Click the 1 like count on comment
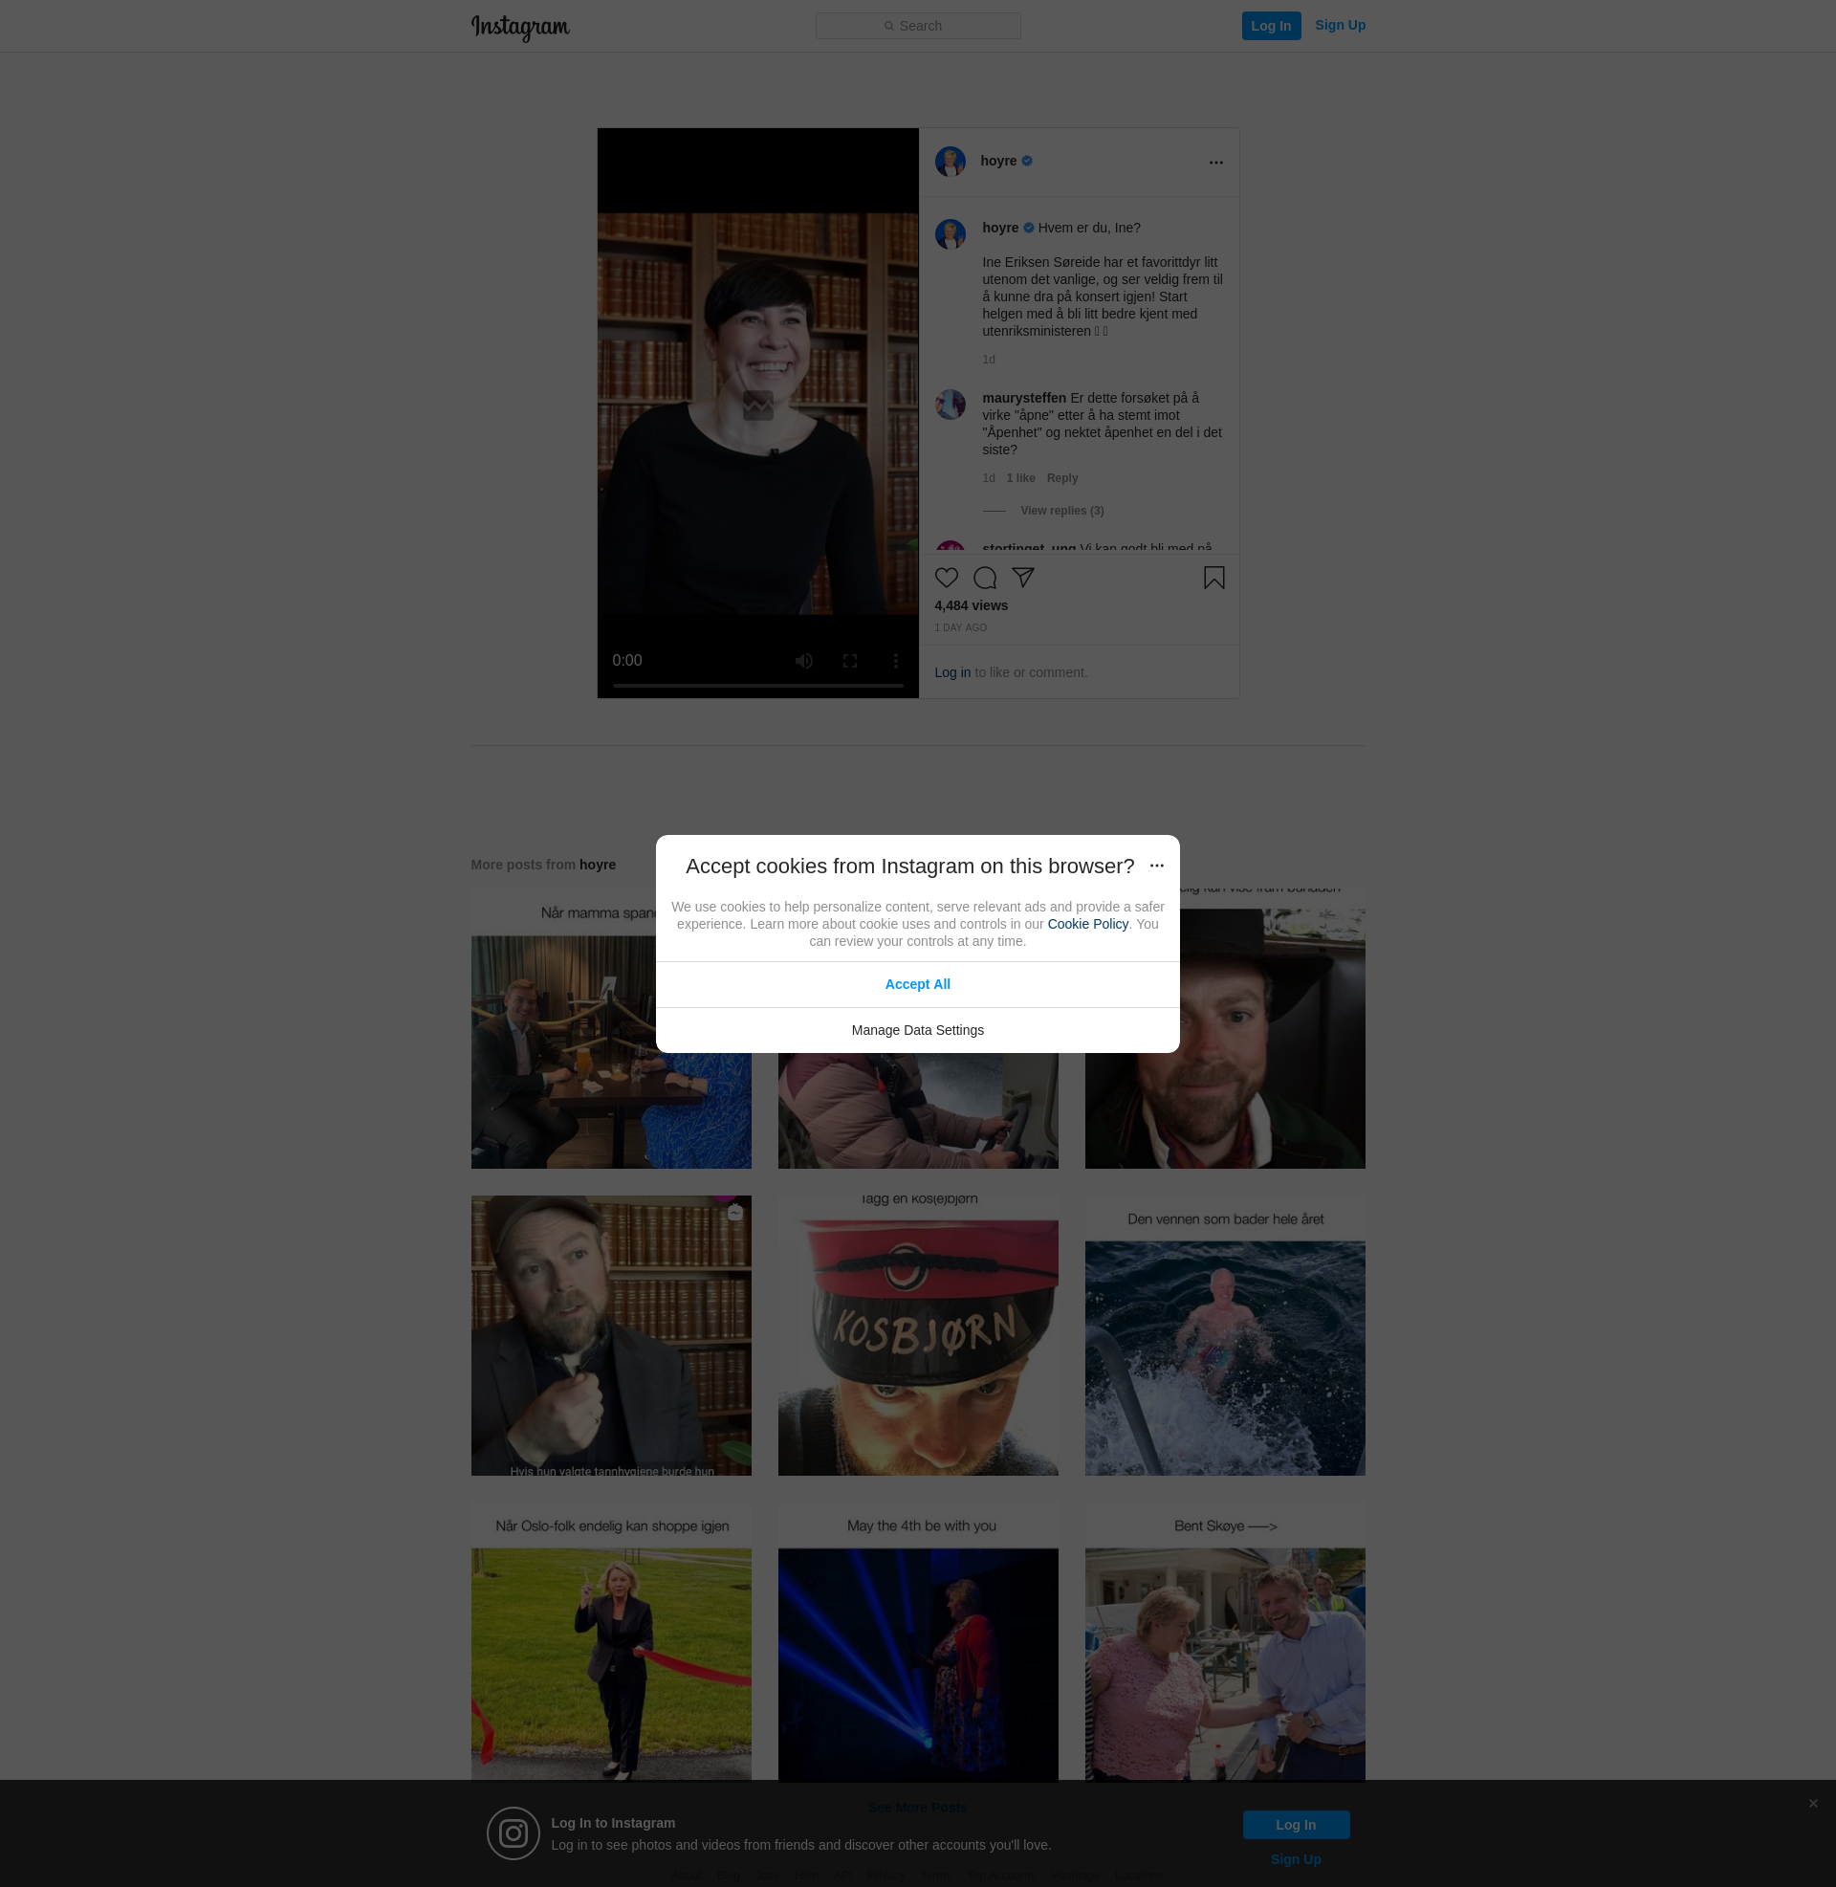Screen dimensions: 1836x1887 click(x=1020, y=478)
